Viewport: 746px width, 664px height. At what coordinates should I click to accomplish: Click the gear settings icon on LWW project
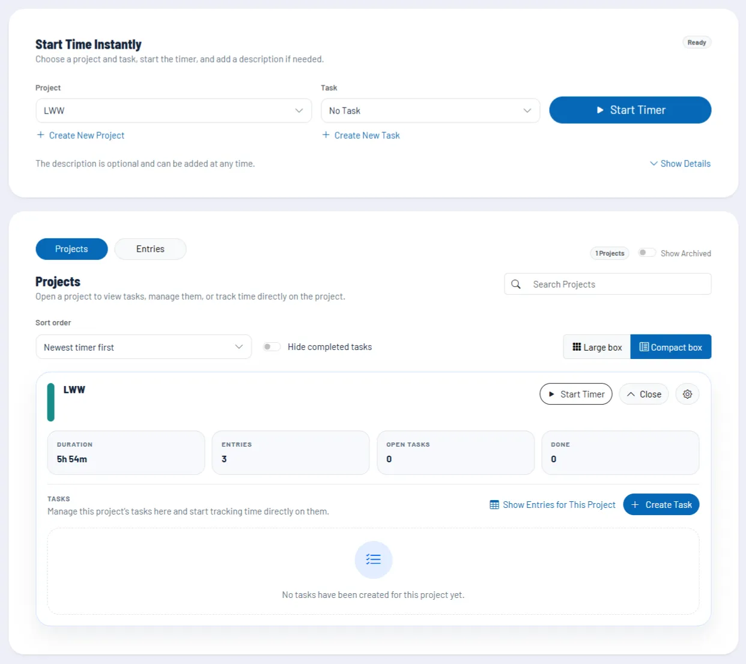687,394
